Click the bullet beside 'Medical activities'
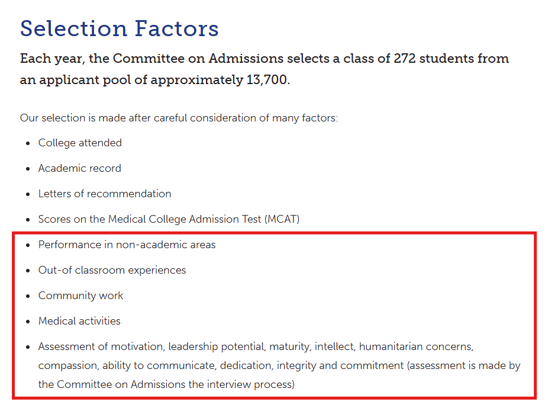The image size is (558, 414). coord(28,322)
